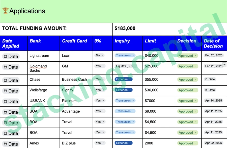Viewport: 227px width, 148px height.
Task: Click the small dropdown arrow beside GM decision date
Action: coord(224,64)
